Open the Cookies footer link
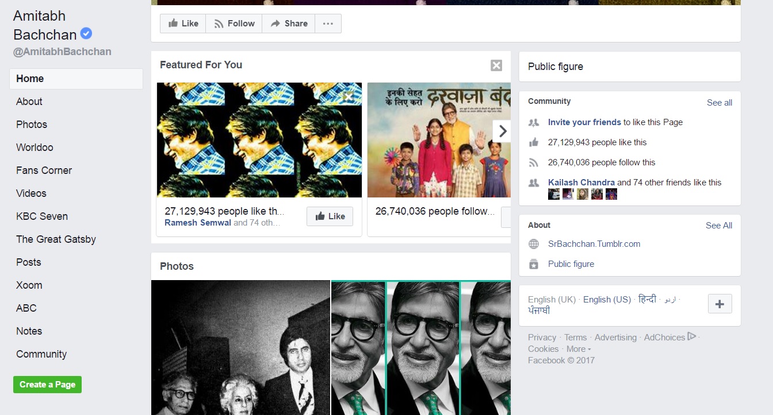This screenshot has width=773, height=415. (543, 349)
